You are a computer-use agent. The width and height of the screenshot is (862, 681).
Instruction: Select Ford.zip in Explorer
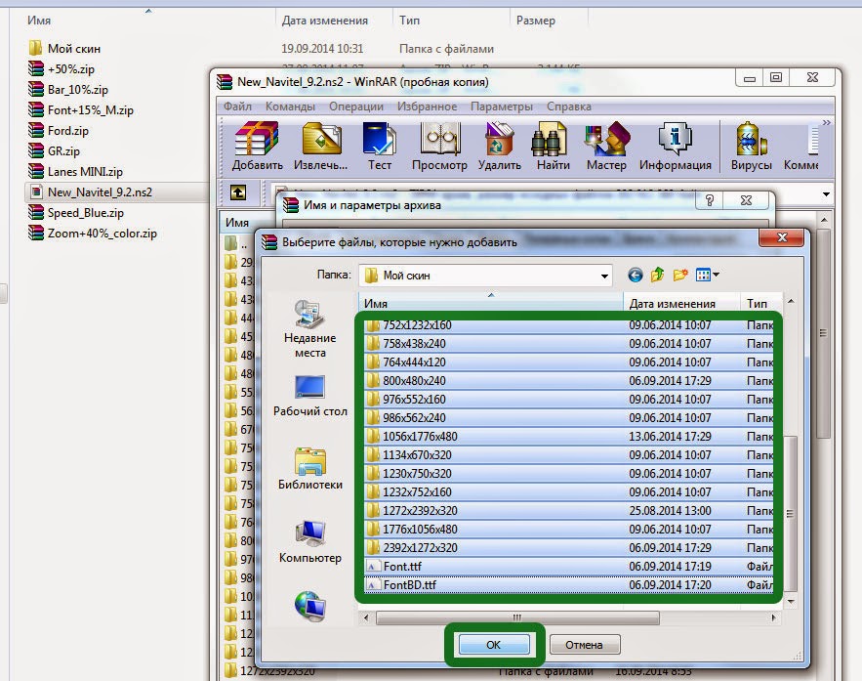(59, 131)
